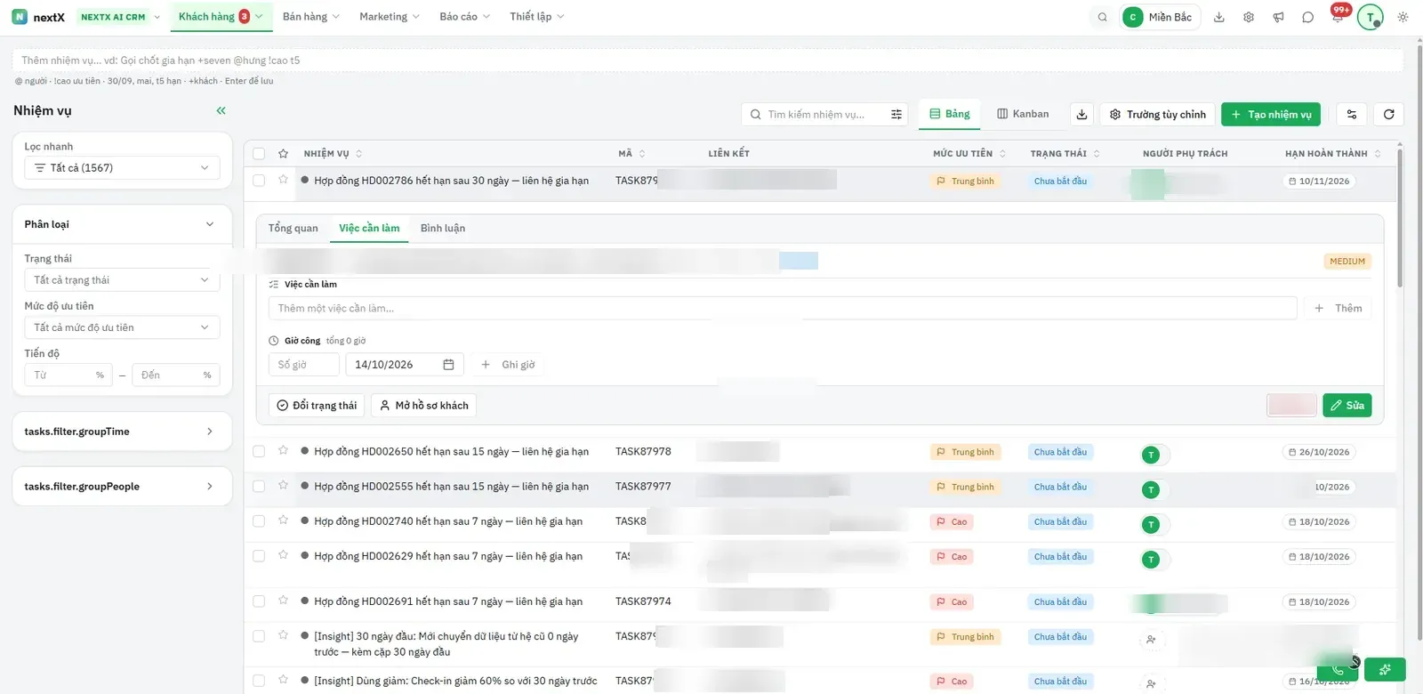Open the display settings sliders icon
The height and width of the screenshot is (694, 1423).
1352,115
